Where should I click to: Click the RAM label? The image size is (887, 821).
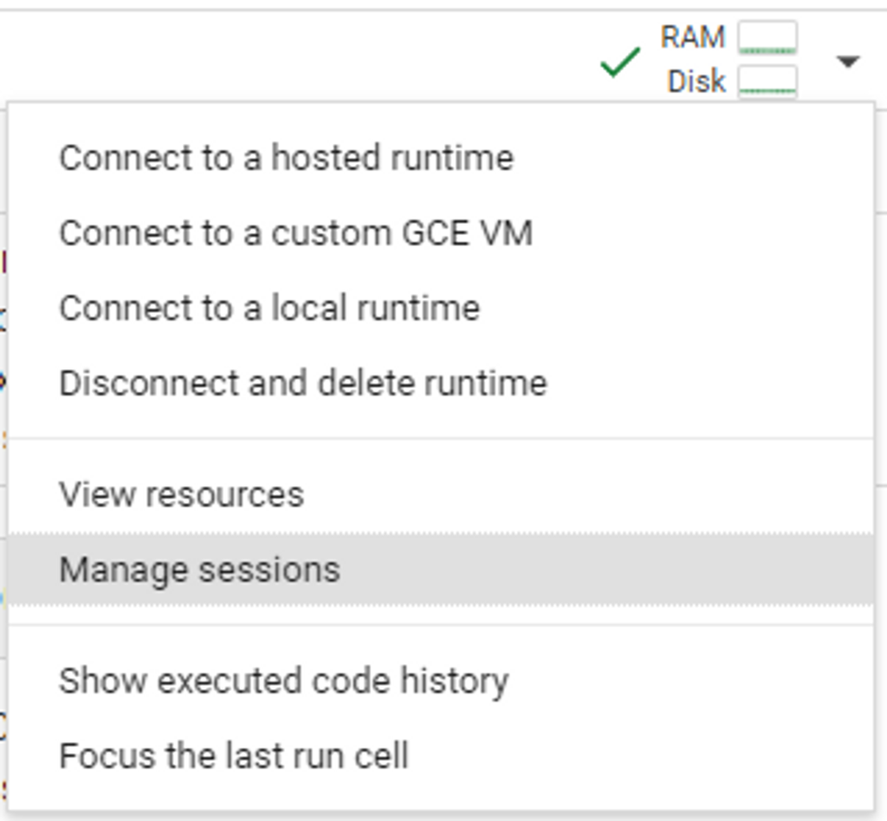693,37
